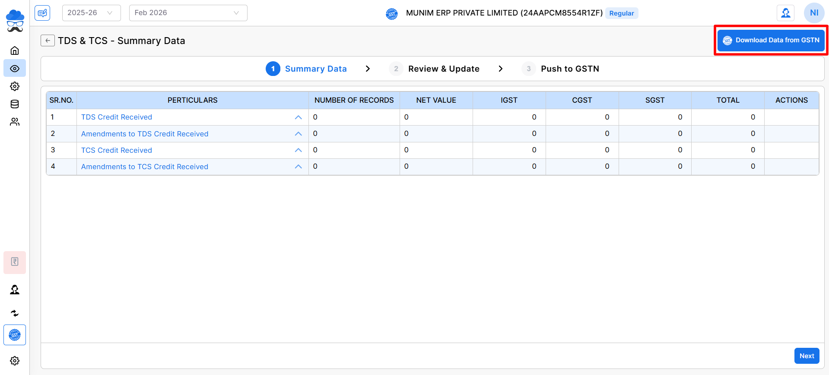This screenshot has height=375, width=829.
Task: Open the eye view icon in sidebar
Action: coord(15,69)
